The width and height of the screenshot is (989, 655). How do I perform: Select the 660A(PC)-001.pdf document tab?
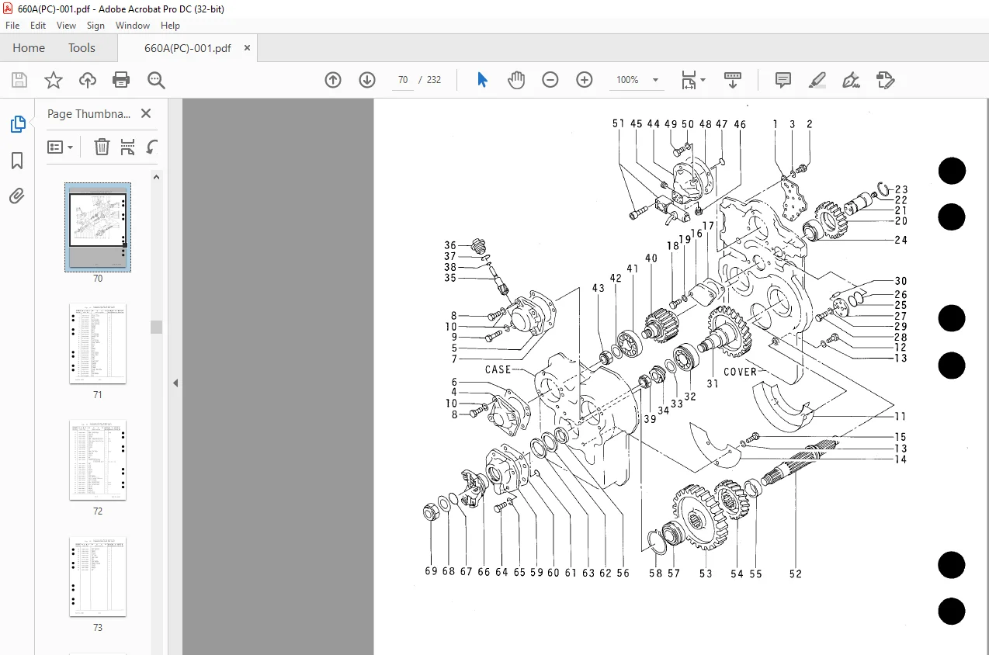(188, 48)
